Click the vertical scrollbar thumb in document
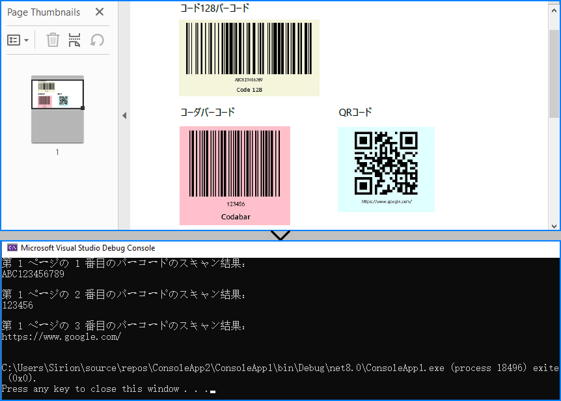Viewport: 561px width, 401px height. (554, 74)
